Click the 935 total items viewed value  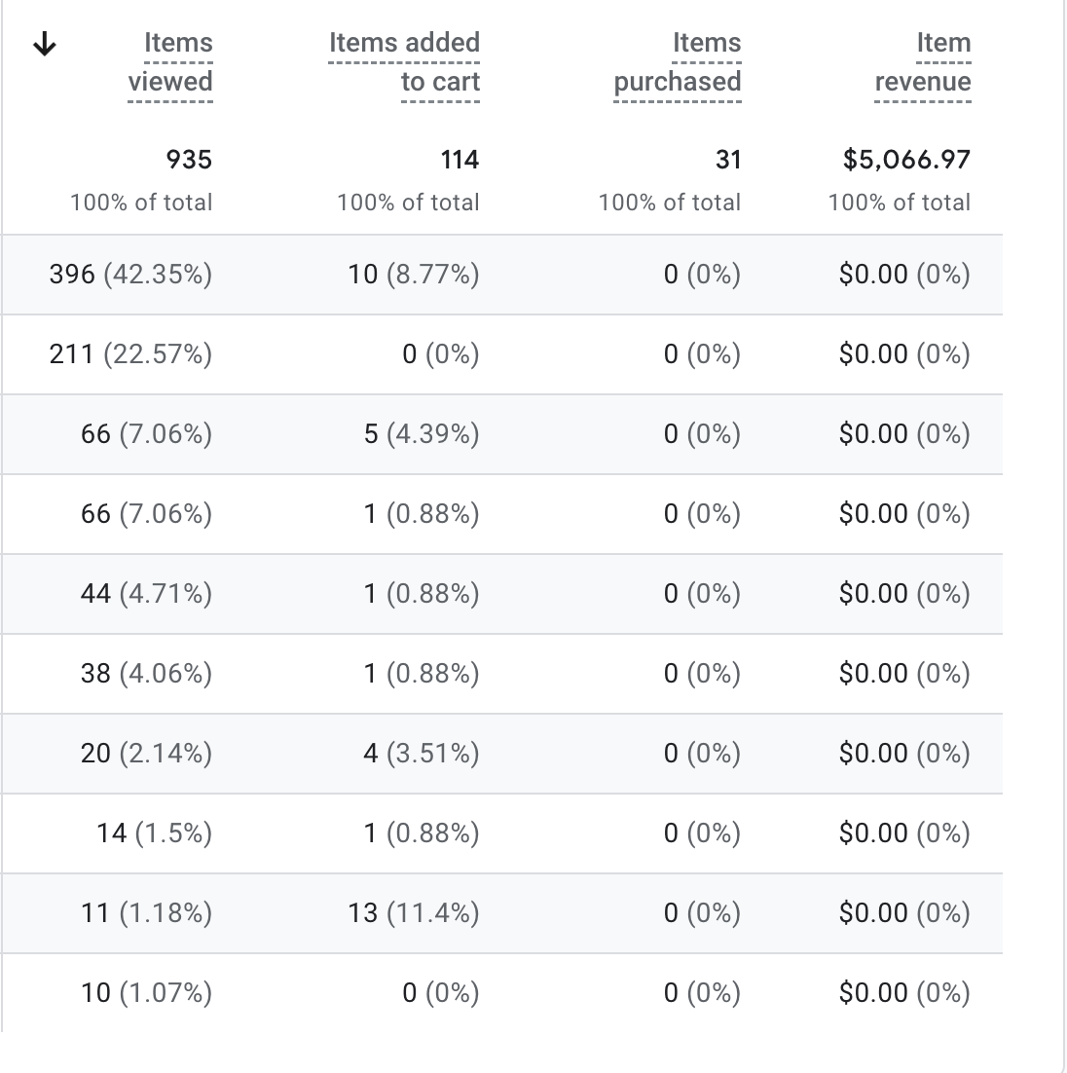tap(189, 160)
